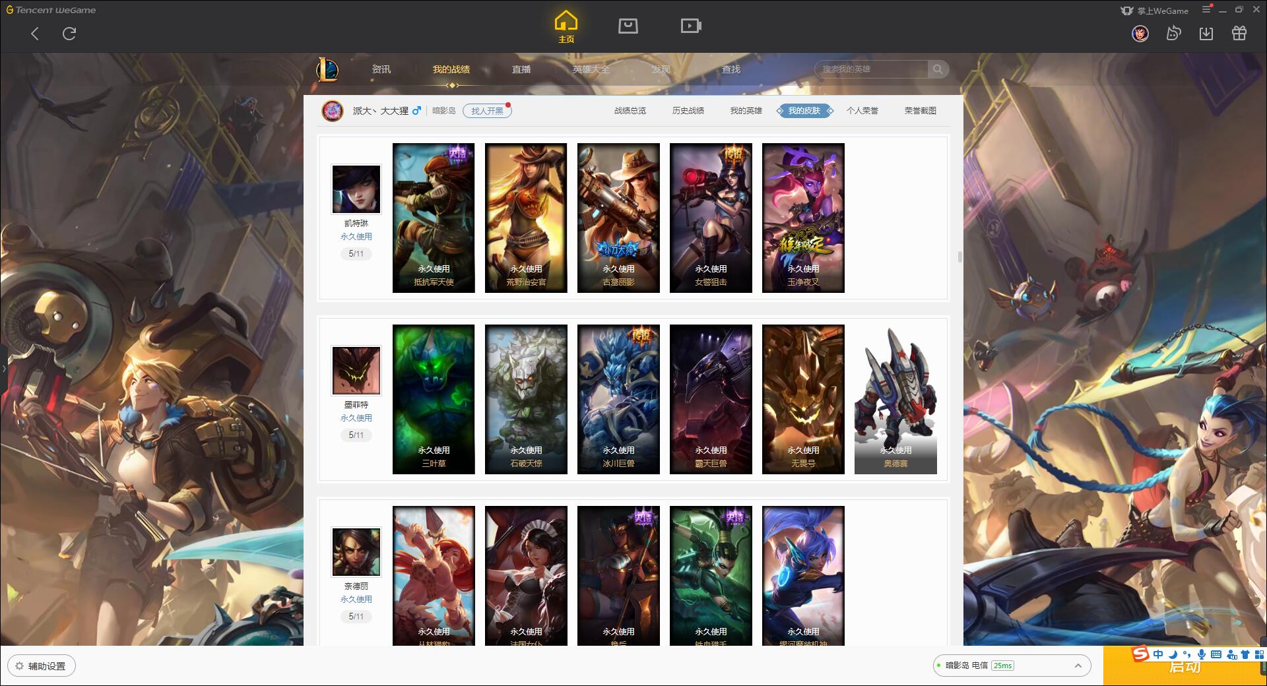Open the 荒野治安官 skin card
Screen dimensions: 1267x686
click(526, 218)
